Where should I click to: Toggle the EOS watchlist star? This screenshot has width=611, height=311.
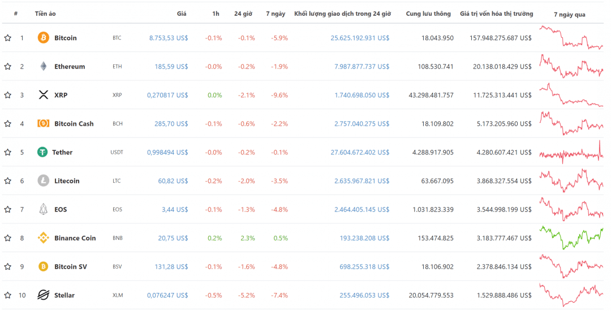[8, 209]
